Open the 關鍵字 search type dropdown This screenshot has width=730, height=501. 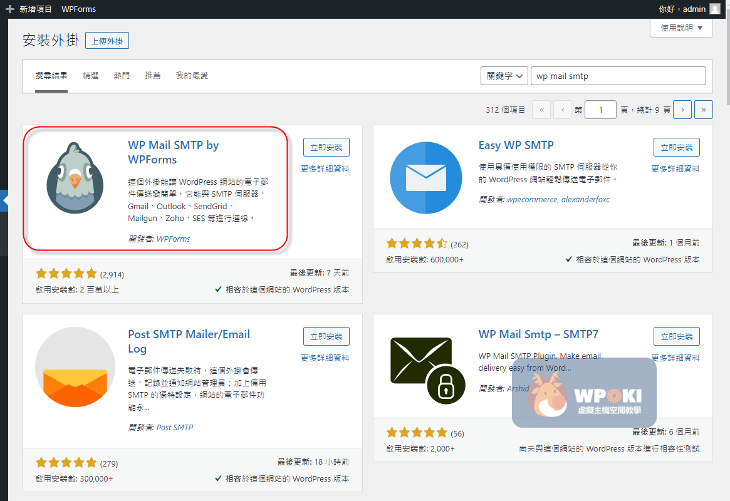tap(504, 76)
